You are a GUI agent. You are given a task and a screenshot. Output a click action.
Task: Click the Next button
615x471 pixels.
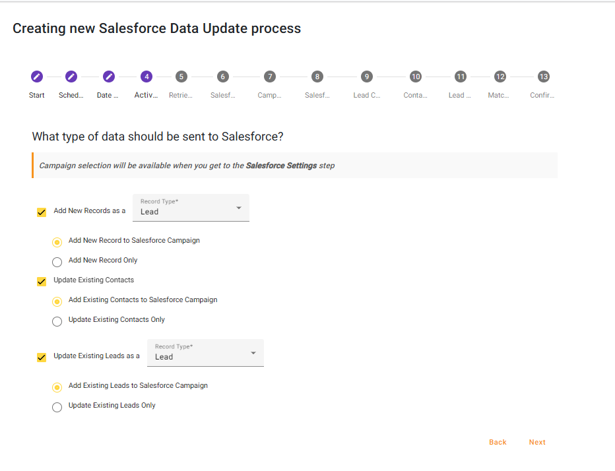537,442
